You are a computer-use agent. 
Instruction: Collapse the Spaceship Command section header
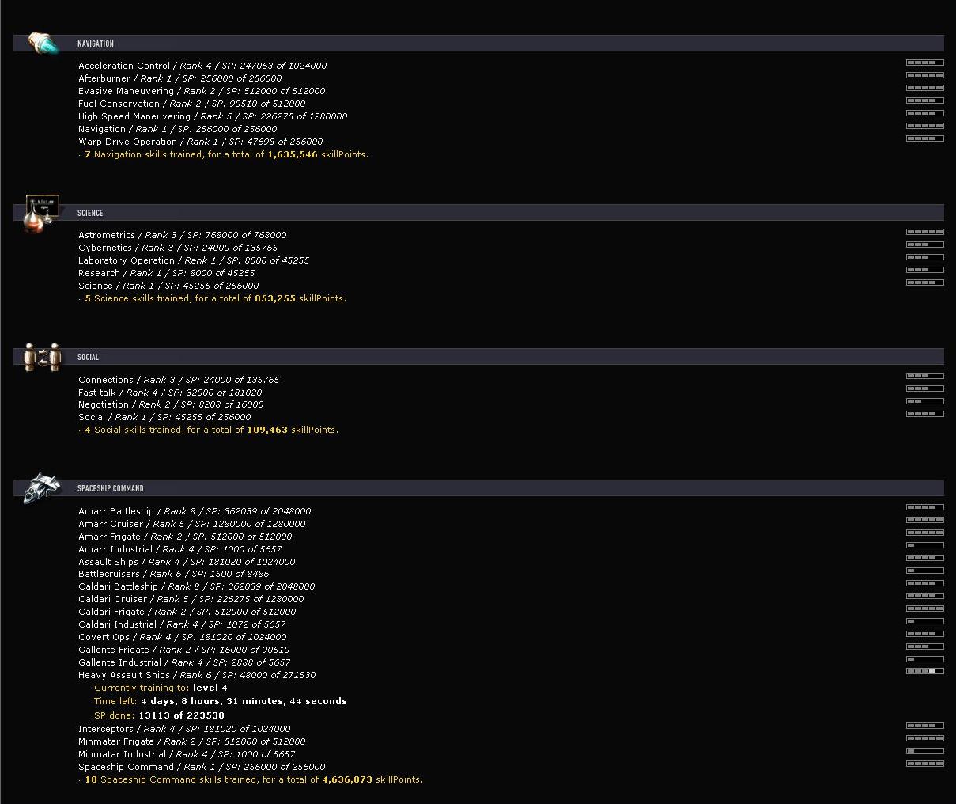point(111,488)
